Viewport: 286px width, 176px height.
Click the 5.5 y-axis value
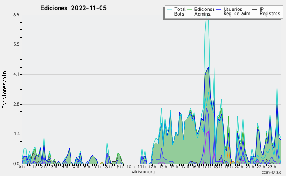[16, 45]
